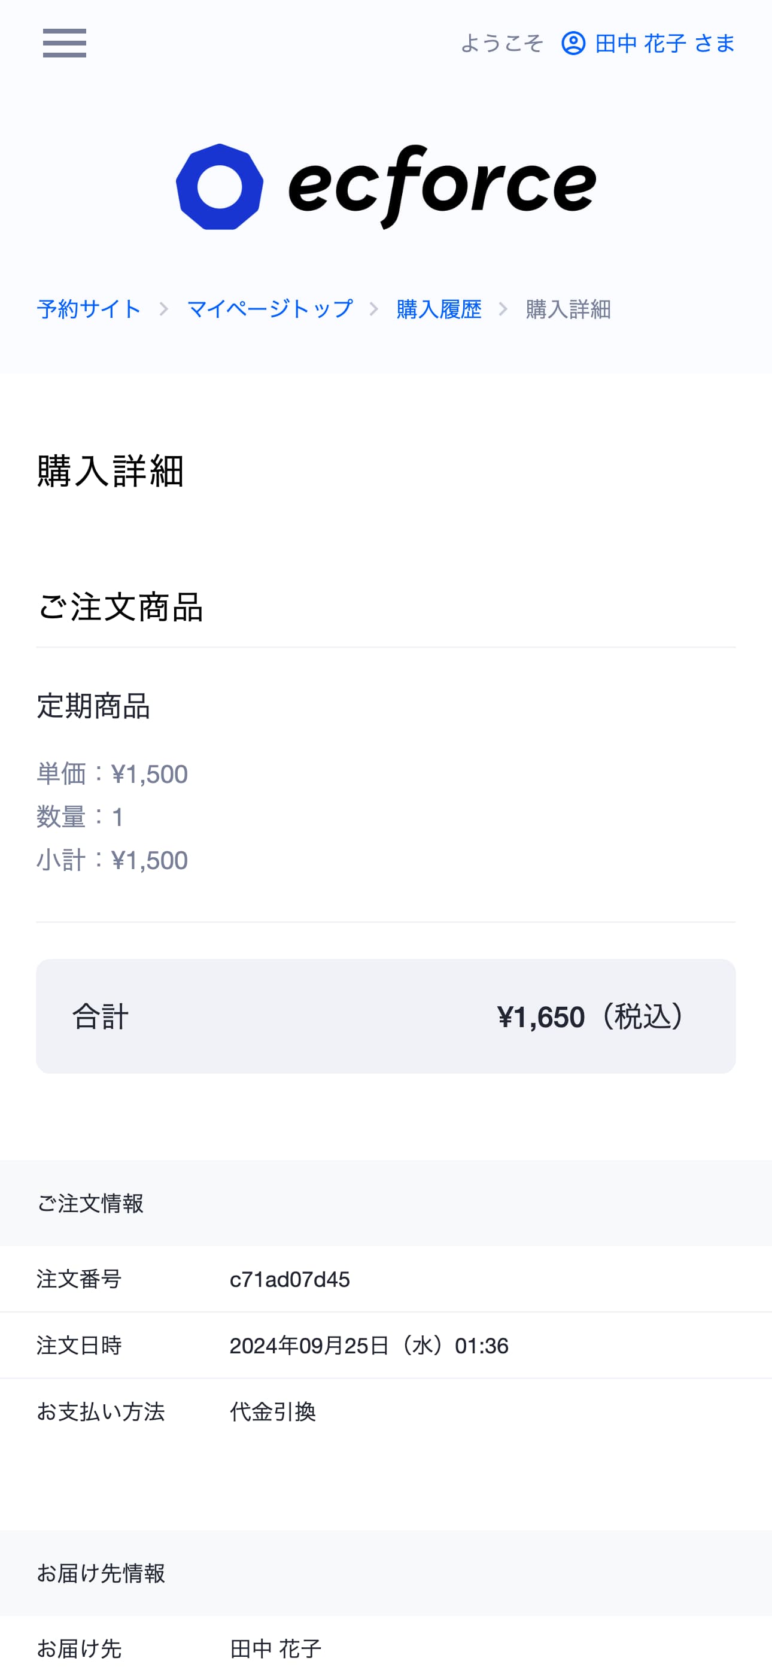The image size is (772, 1673).
Task: Click the chevron after マイページトップ
Action: click(x=374, y=309)
